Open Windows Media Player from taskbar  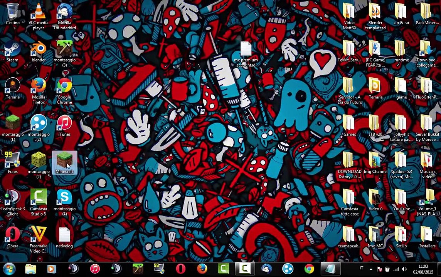52,269
